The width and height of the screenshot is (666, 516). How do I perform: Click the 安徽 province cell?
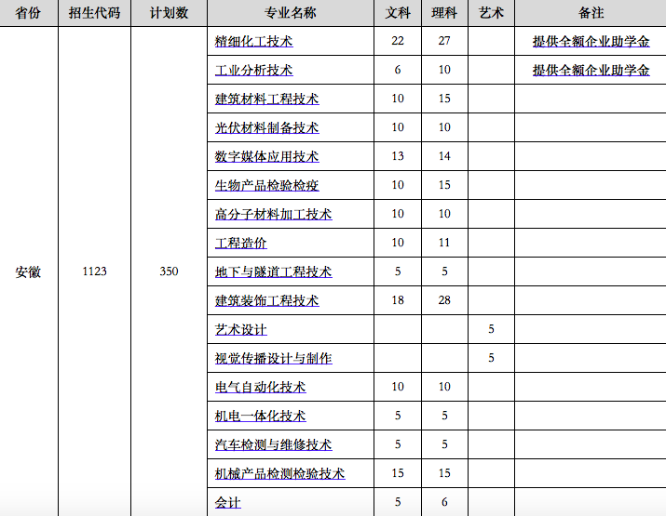pyautogui.click(x=28, y=271)
